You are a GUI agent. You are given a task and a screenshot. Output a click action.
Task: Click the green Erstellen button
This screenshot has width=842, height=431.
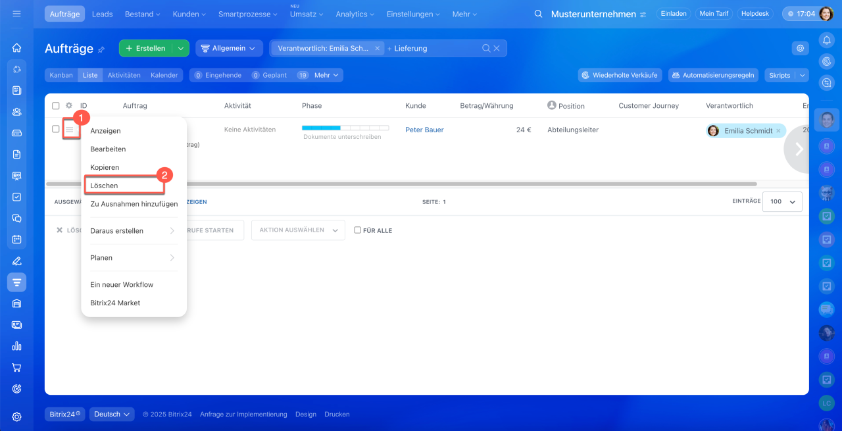tap(145, 48)
